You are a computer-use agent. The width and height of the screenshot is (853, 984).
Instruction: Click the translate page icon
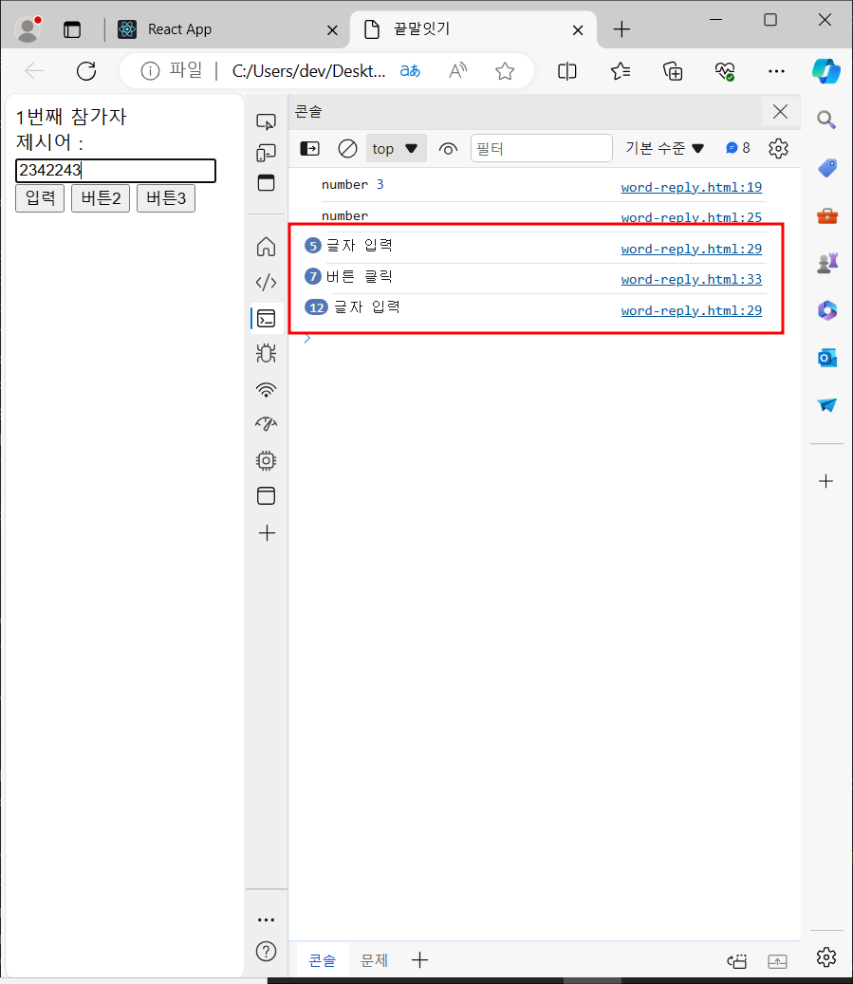(410, 71)
